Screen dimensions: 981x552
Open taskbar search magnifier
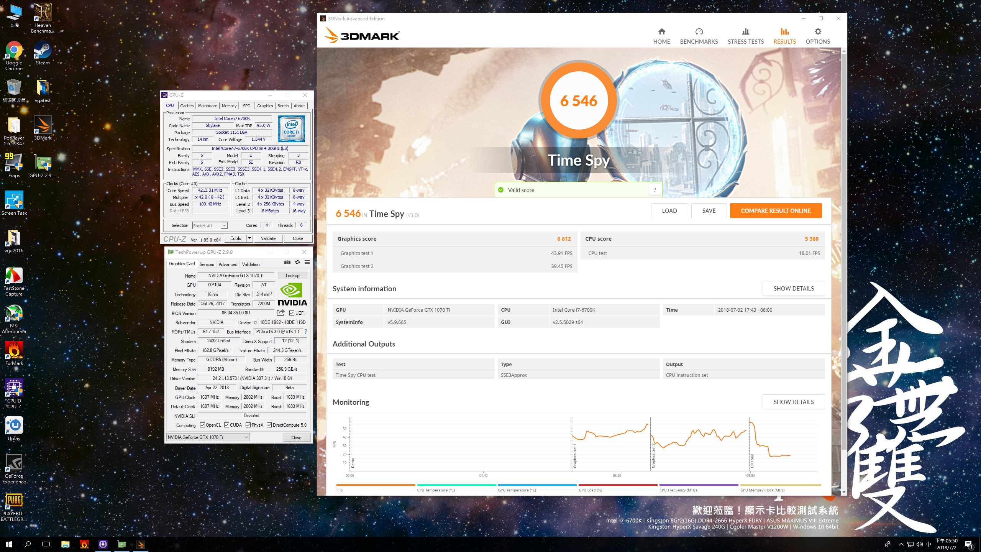[28, 544]
